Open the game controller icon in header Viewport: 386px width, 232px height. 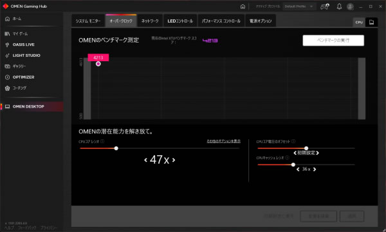point(324,6)
